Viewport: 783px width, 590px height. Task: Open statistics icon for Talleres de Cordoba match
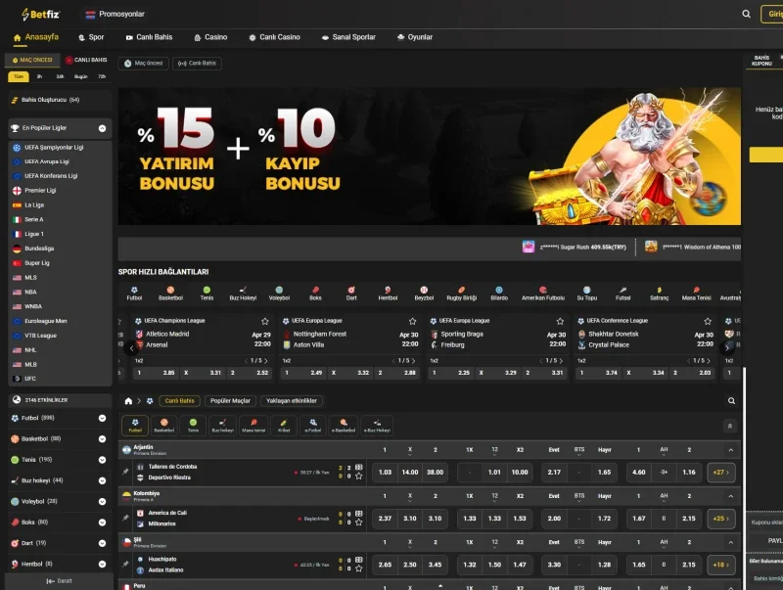tap(358, 468)
